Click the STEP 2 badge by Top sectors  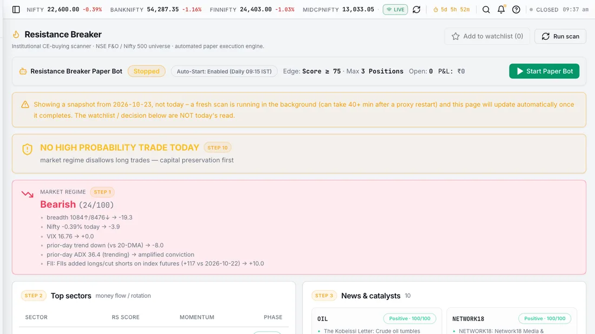34,296
